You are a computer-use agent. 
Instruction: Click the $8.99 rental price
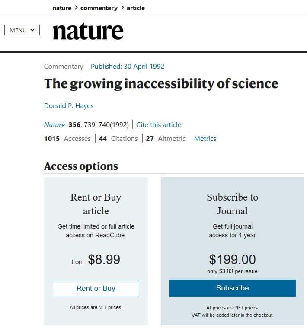104,259
